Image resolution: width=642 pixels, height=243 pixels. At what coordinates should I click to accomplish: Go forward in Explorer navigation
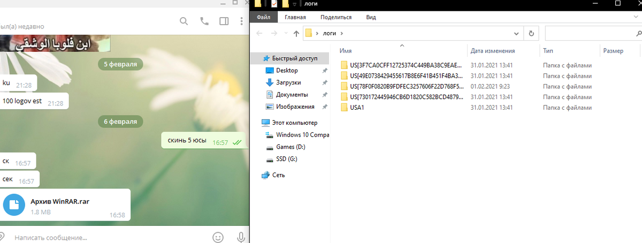click(x=274, y=33)
